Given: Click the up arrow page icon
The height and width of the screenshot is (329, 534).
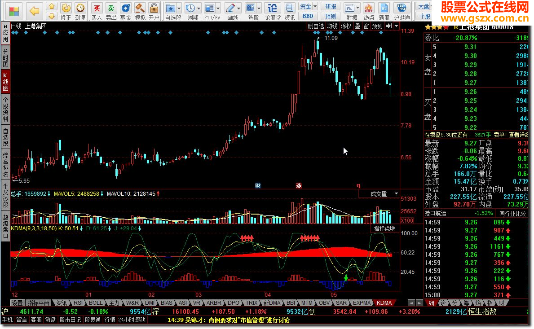Looking at the screenshot, I should tap(52, 6).
